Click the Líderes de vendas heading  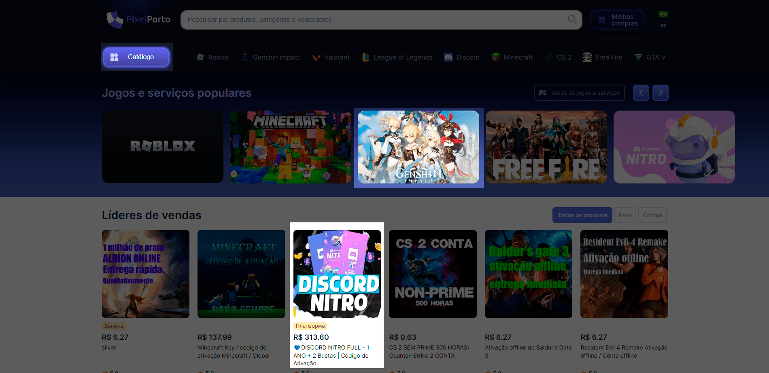pos(152,215)
